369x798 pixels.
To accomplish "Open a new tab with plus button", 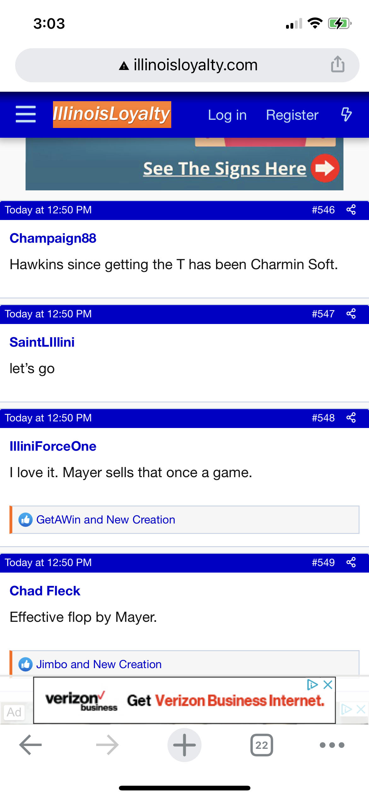I will [184, 745].
